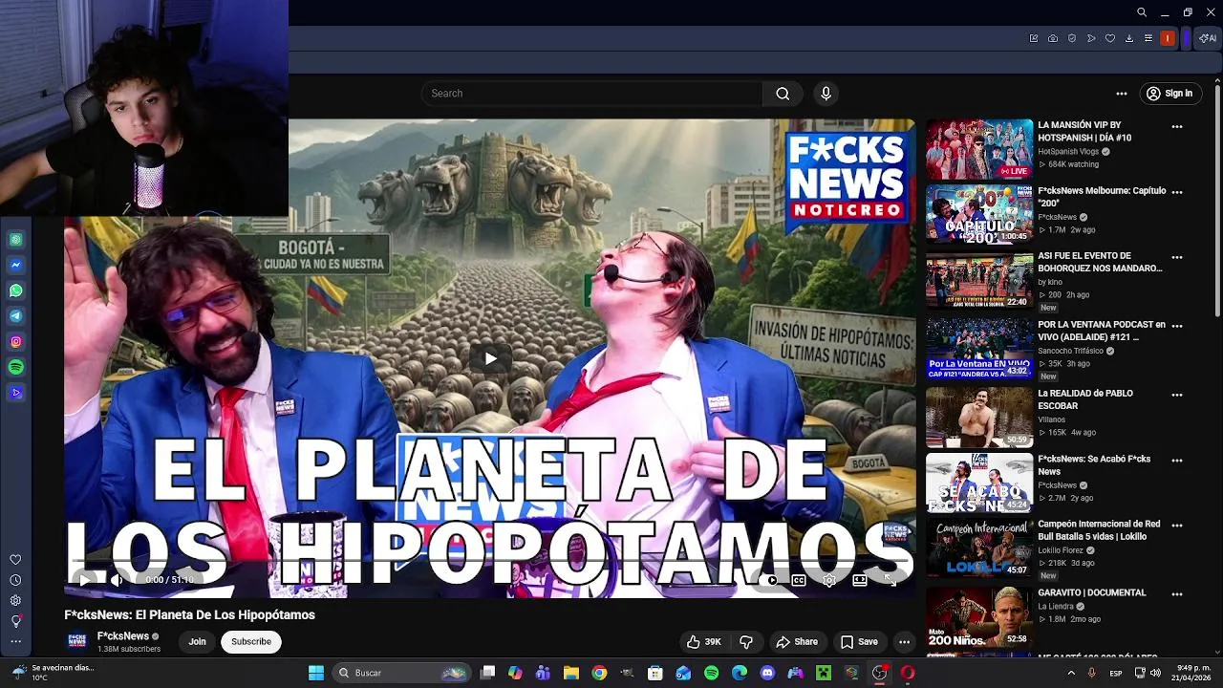Open options for POR LA VENTANA video
Image resolution: width=1223 pixels, height=688 pixels.
[1177, 326]
